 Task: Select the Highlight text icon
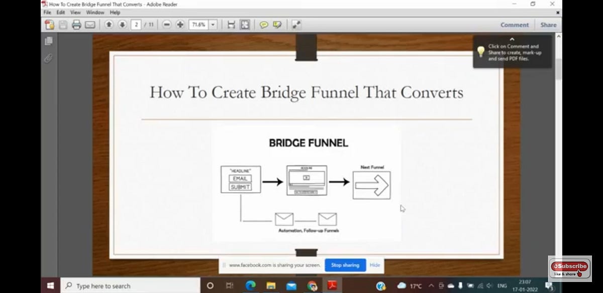(277, 24)
